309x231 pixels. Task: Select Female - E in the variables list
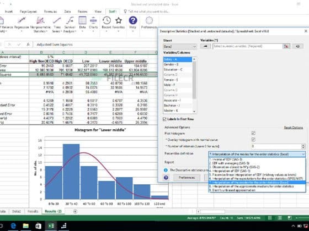(178, 80)
